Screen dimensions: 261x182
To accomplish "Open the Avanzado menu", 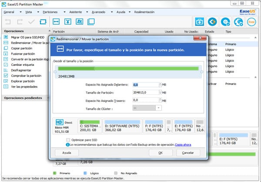I will tap(99, 12).
